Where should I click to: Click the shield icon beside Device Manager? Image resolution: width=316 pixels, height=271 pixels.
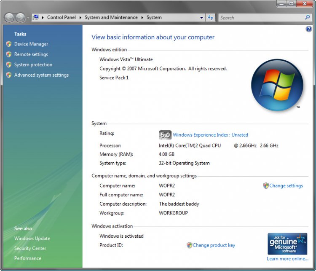[x=9, y=44]
